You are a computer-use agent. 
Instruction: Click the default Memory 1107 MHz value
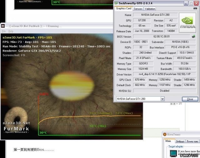[x=165, y=85]
